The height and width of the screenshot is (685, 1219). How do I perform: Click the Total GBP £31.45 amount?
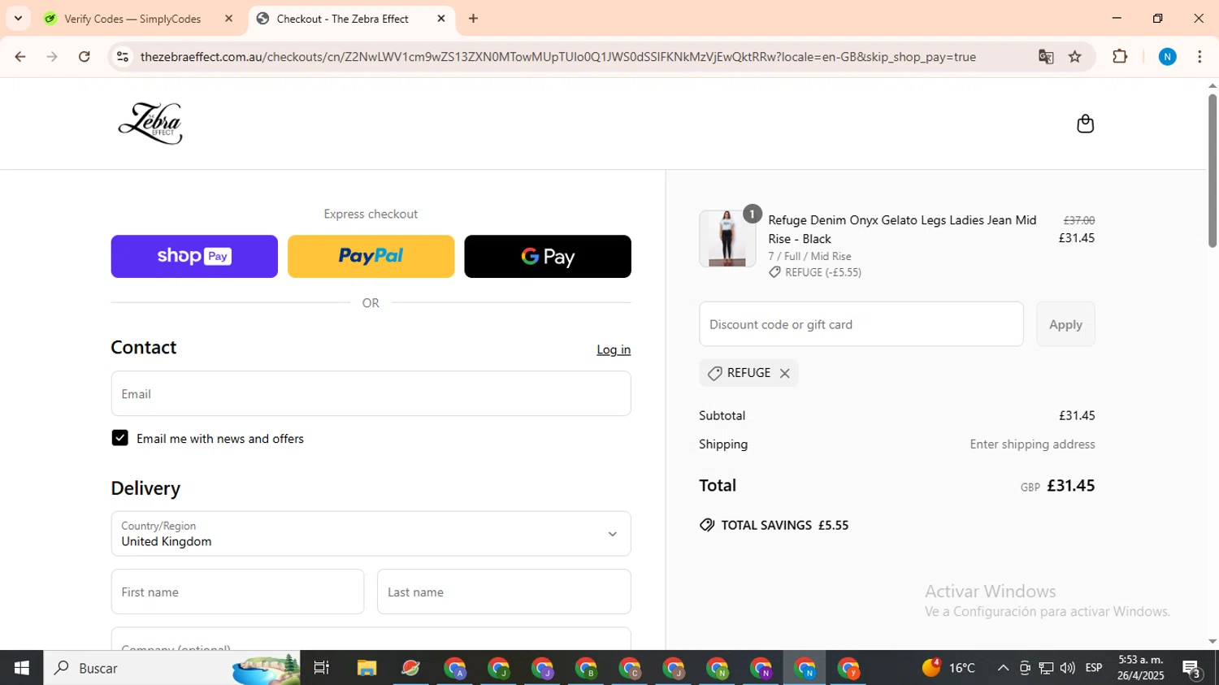(1057, 486)
